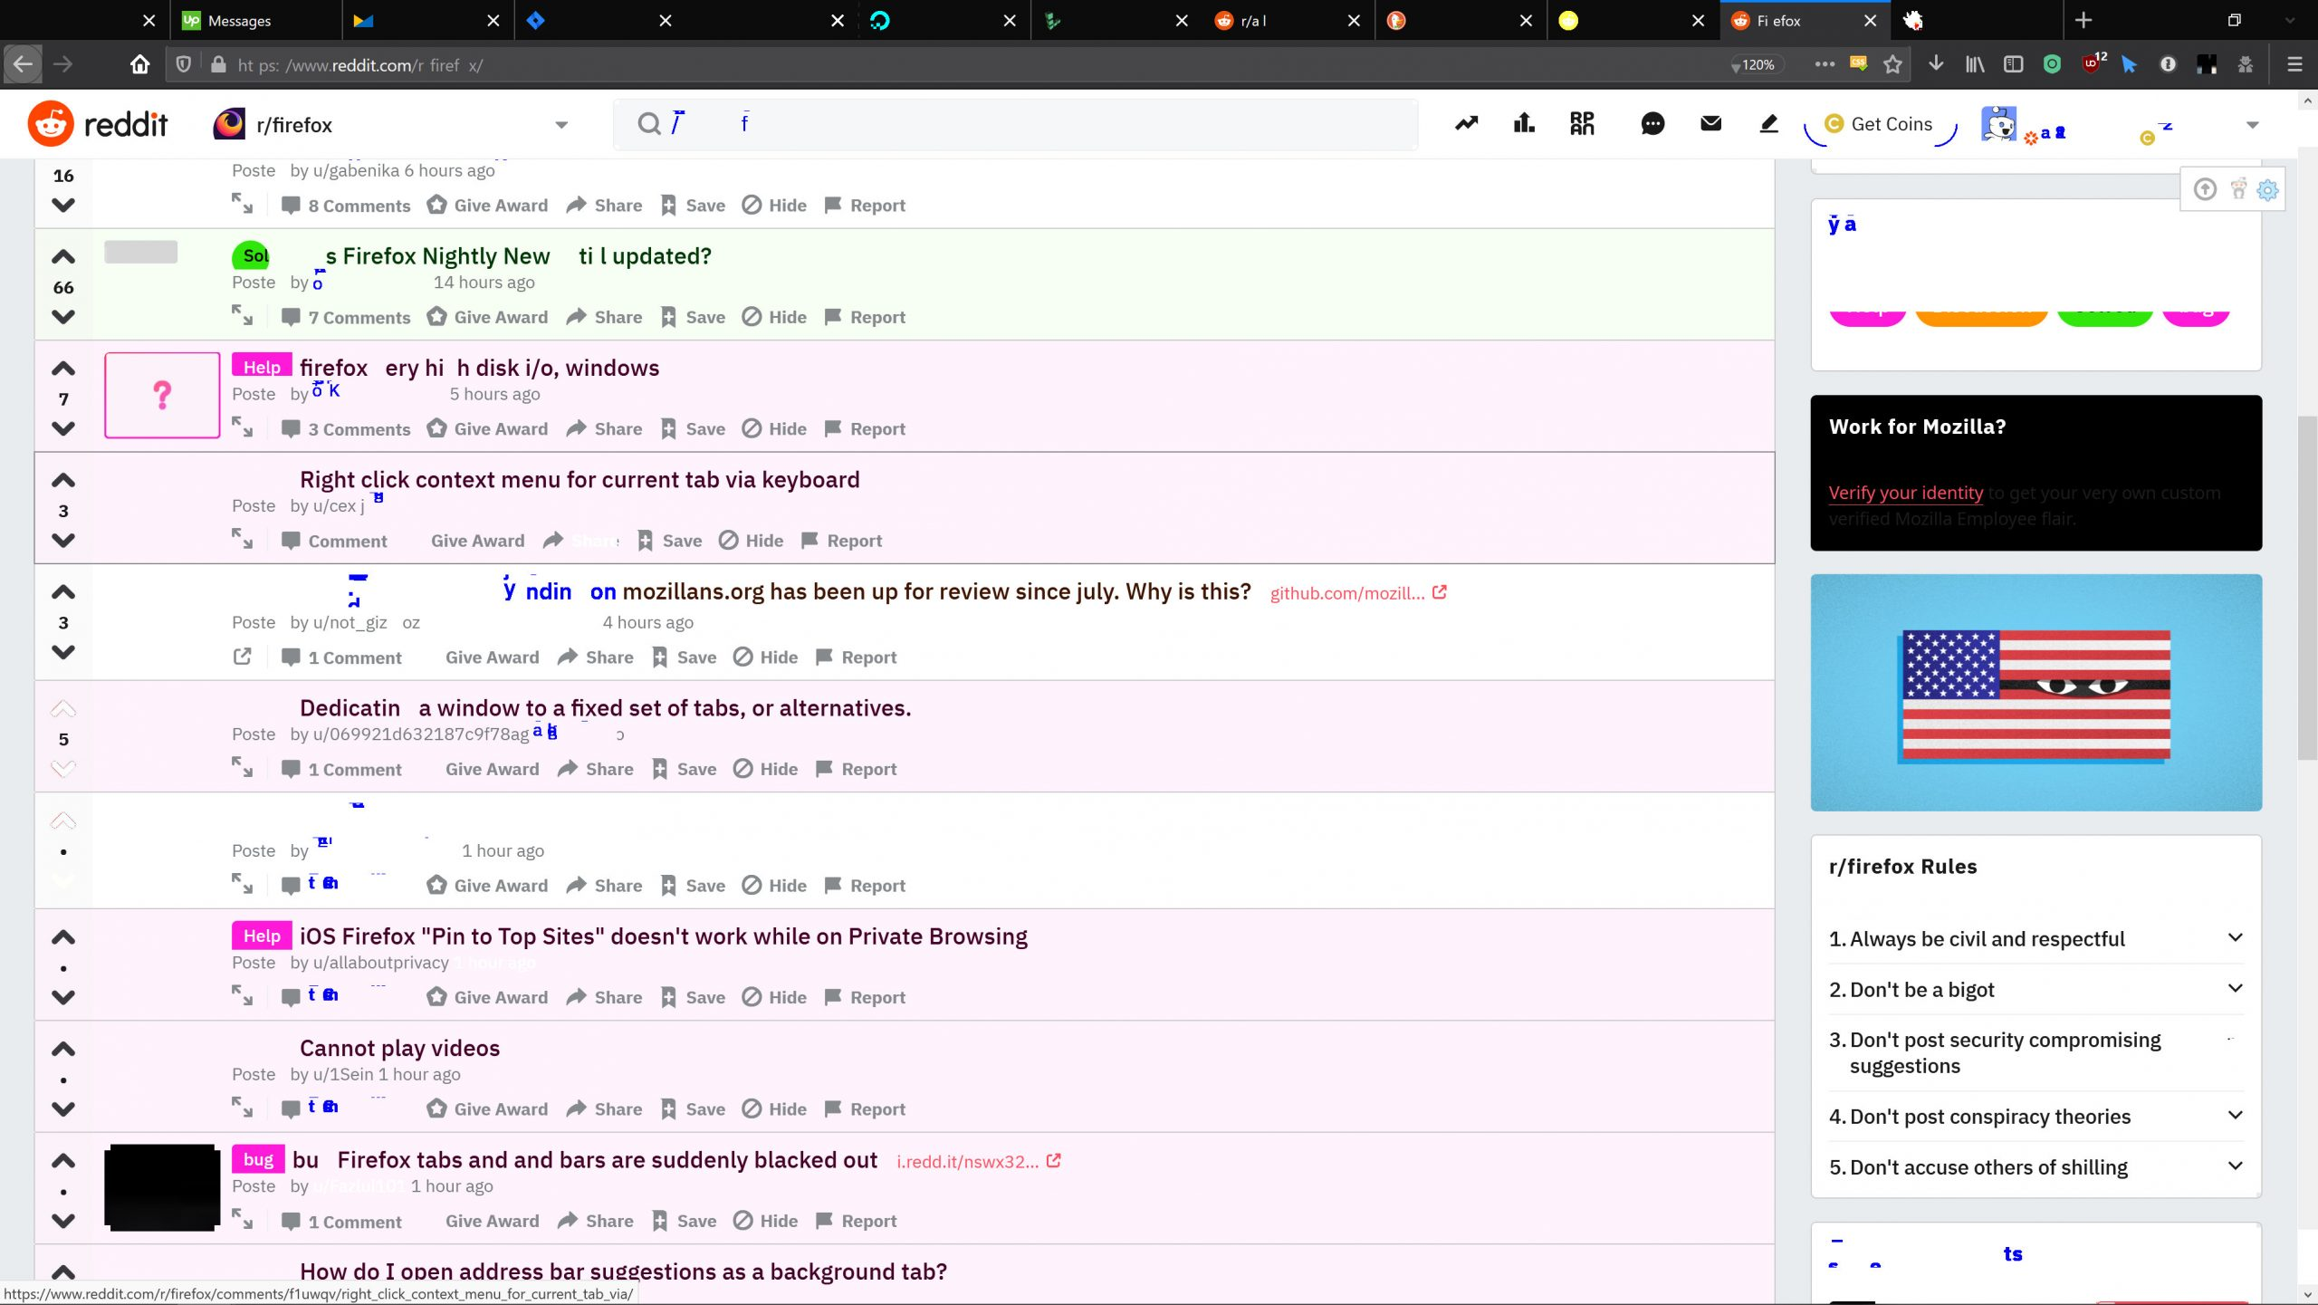Downvote the Firefox Nightly post with 66 points
The image size is (2318, 1305).
(x=62, y=317)
